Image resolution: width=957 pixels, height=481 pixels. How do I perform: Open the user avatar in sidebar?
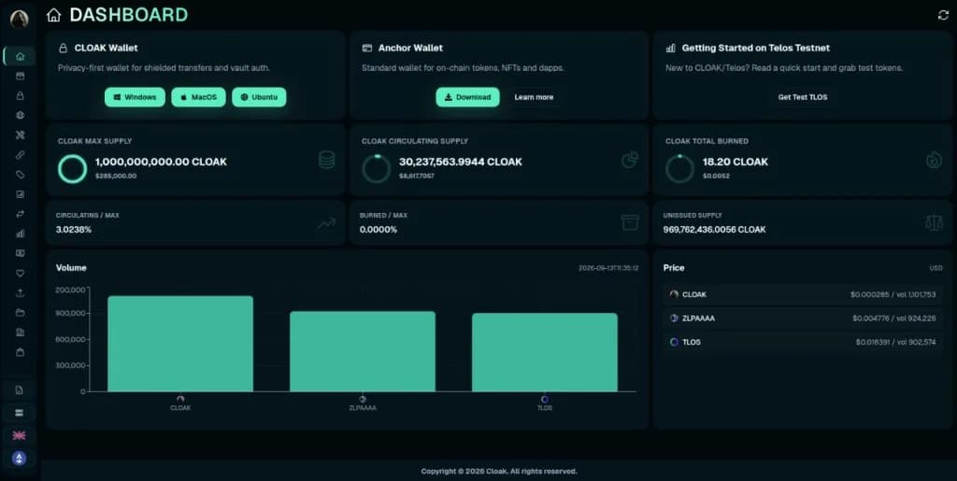(20, 19)
